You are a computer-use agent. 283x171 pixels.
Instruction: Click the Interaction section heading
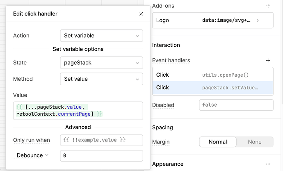(x=166, y=45)
